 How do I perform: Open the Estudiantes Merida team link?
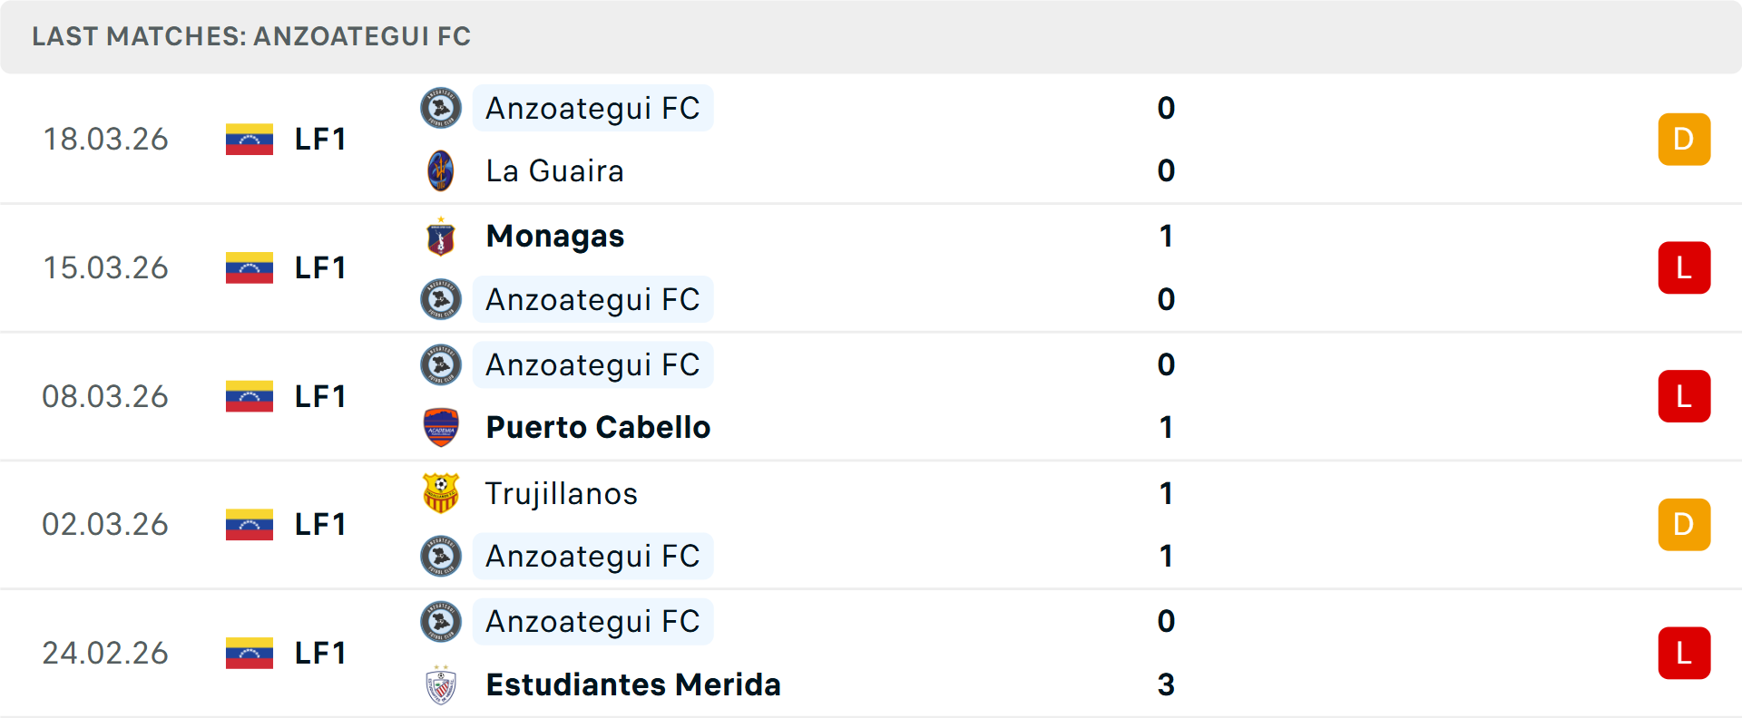coord(633,684)
